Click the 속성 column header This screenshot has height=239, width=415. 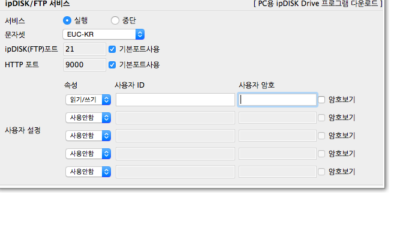[71, 85]
